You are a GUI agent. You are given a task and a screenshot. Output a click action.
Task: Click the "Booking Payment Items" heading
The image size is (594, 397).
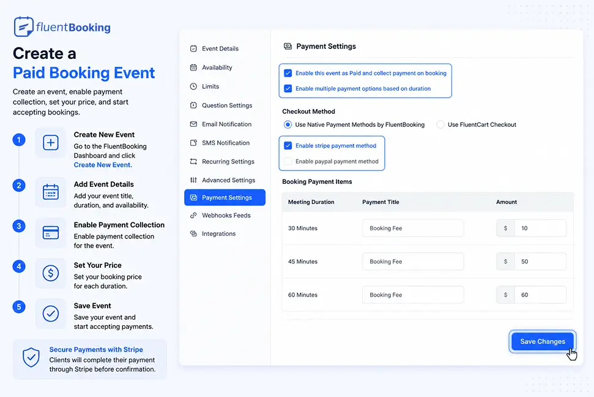pos(317,182)
